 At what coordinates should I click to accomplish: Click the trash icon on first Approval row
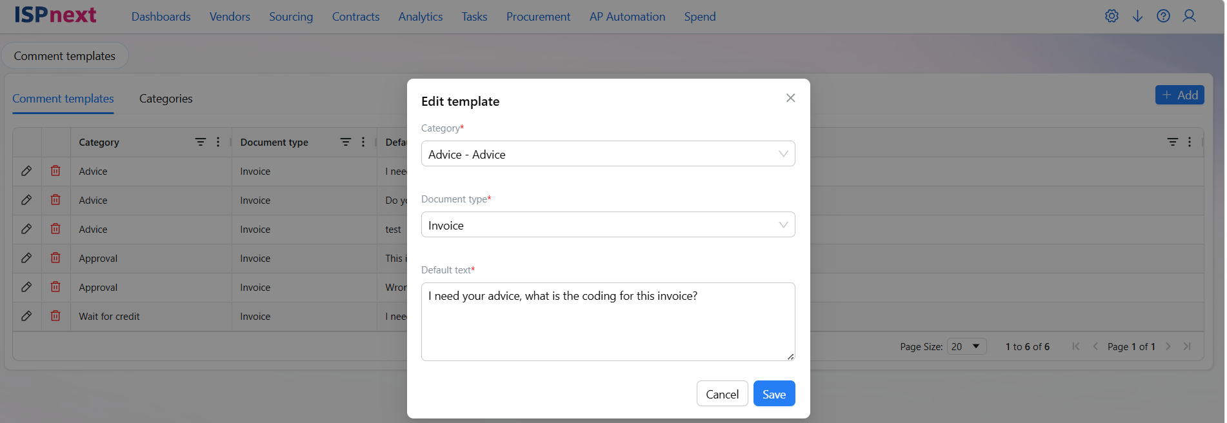pyautogui.click(x=55, y=258)
